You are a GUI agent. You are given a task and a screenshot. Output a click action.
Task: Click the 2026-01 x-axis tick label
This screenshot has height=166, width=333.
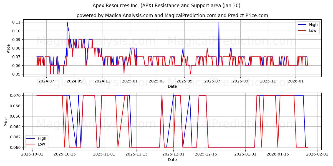point(296,81)
